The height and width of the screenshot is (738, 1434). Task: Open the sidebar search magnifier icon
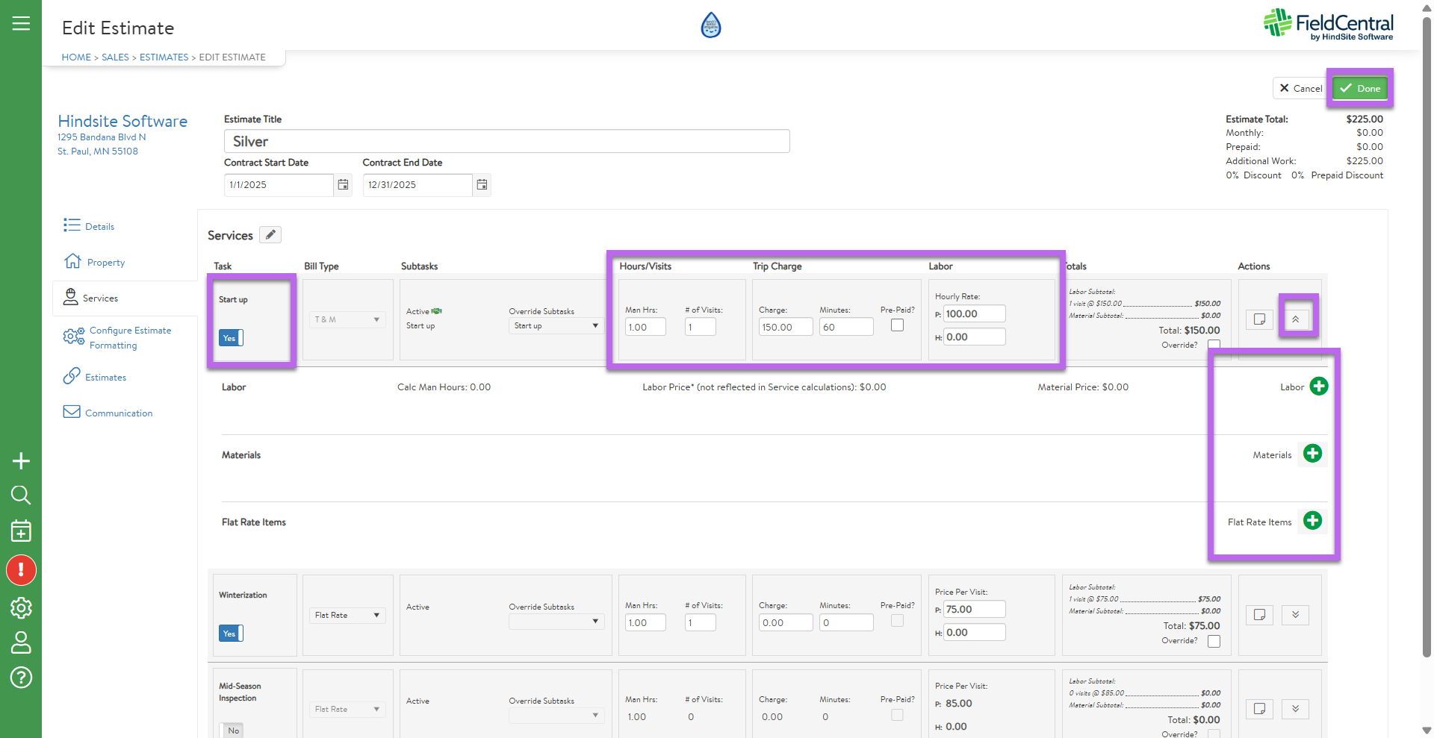[x=21, y=495]
